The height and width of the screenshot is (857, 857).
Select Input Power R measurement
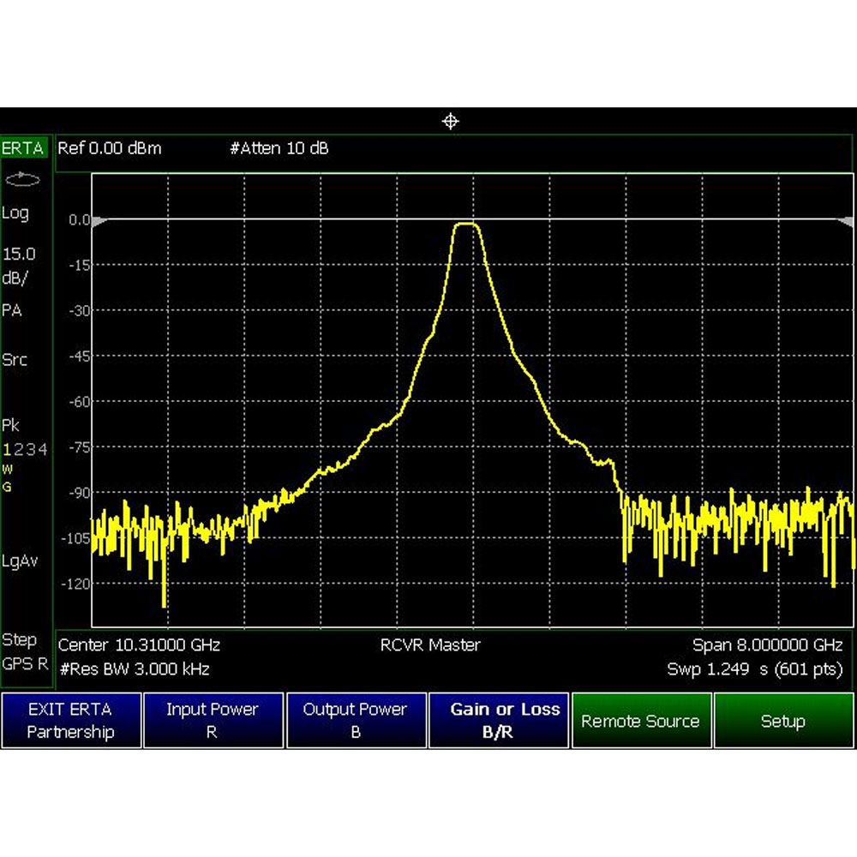click(212, 721)
